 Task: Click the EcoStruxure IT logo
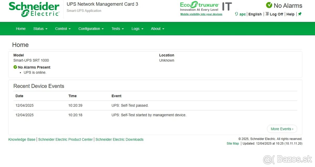(x=206, y=6)
